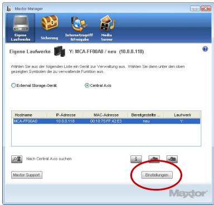Select the MCA-FF00A0 hostname cell
Screen dimensions: 214x205
pos(26,121)
